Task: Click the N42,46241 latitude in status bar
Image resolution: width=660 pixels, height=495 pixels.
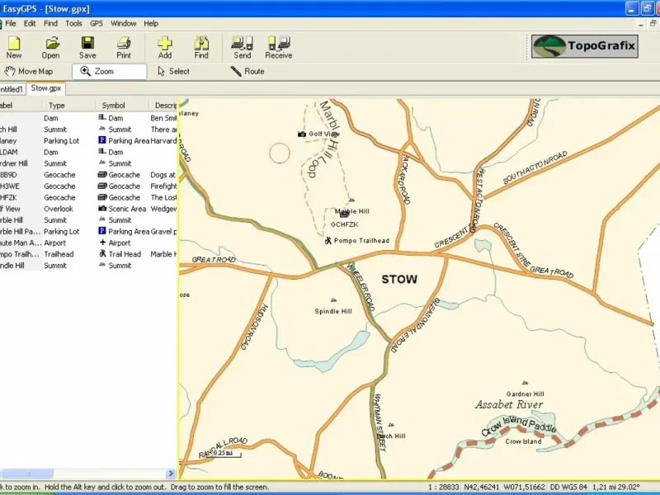Action: point(481,487)
